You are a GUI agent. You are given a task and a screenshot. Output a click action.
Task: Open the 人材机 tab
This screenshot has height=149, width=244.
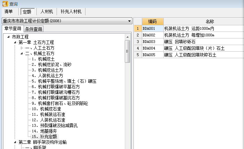tap(47, 12)
